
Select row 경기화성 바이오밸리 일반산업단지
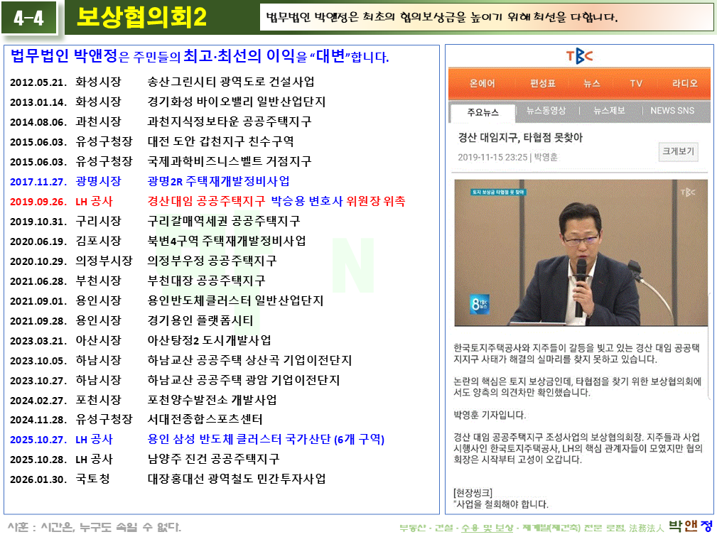click(168, 102)
